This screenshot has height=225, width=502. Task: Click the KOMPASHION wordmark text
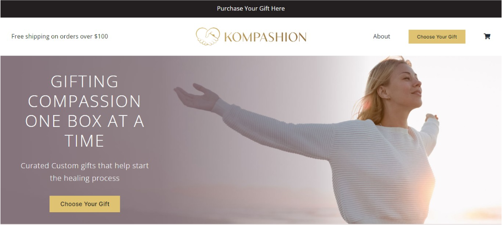point(265,37)
